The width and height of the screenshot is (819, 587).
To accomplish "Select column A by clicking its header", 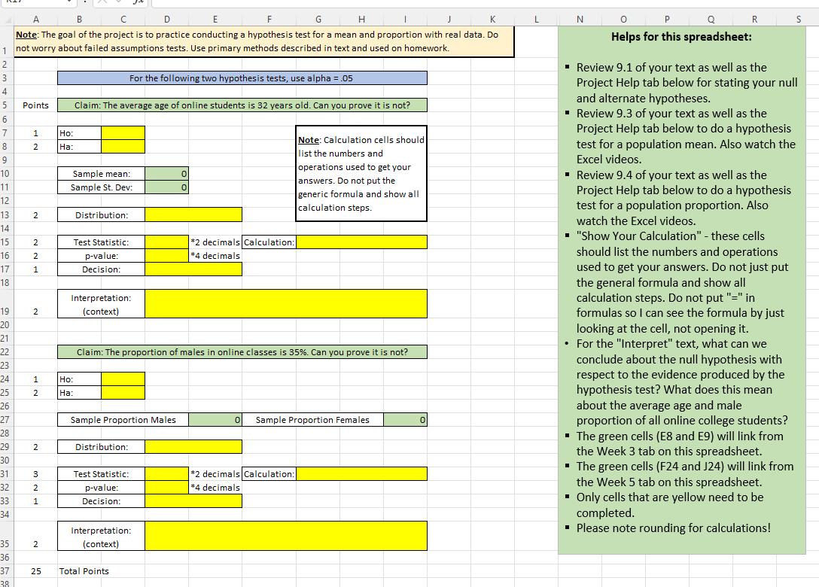I will click(x=35, y=19).
